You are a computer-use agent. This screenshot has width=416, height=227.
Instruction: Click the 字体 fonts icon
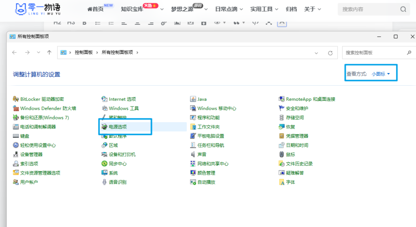point(282,182)
